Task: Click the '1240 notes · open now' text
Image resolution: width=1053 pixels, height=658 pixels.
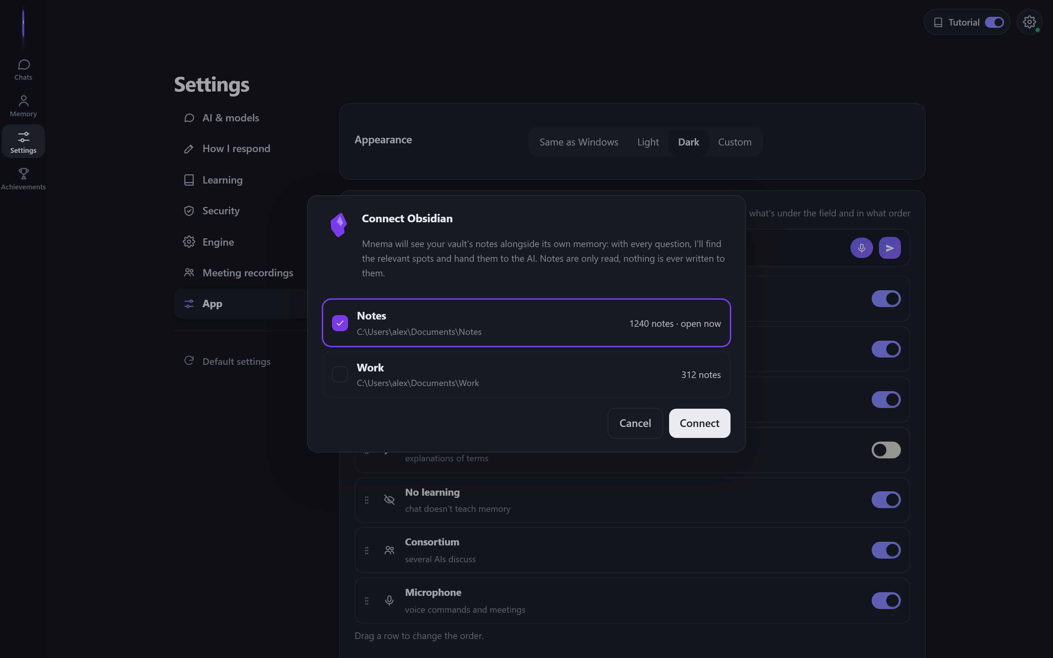Action: click(x=675, y=324)
